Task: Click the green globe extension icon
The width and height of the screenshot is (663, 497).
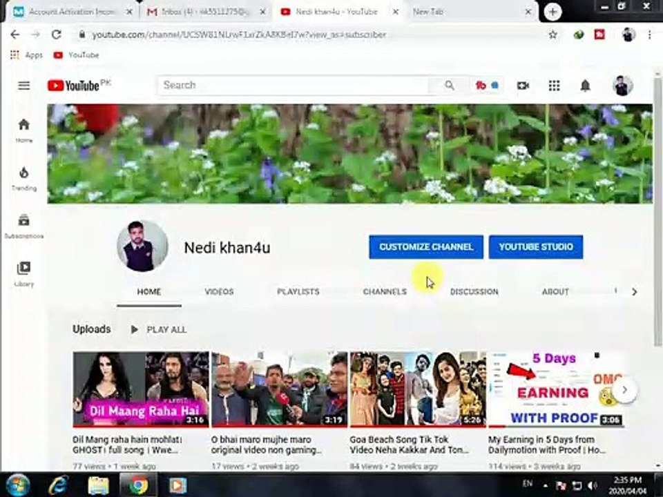Action: (579, 35)
